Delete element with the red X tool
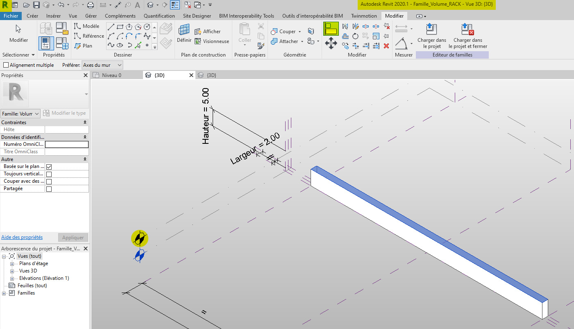574x329 pixels. (386, 45)
